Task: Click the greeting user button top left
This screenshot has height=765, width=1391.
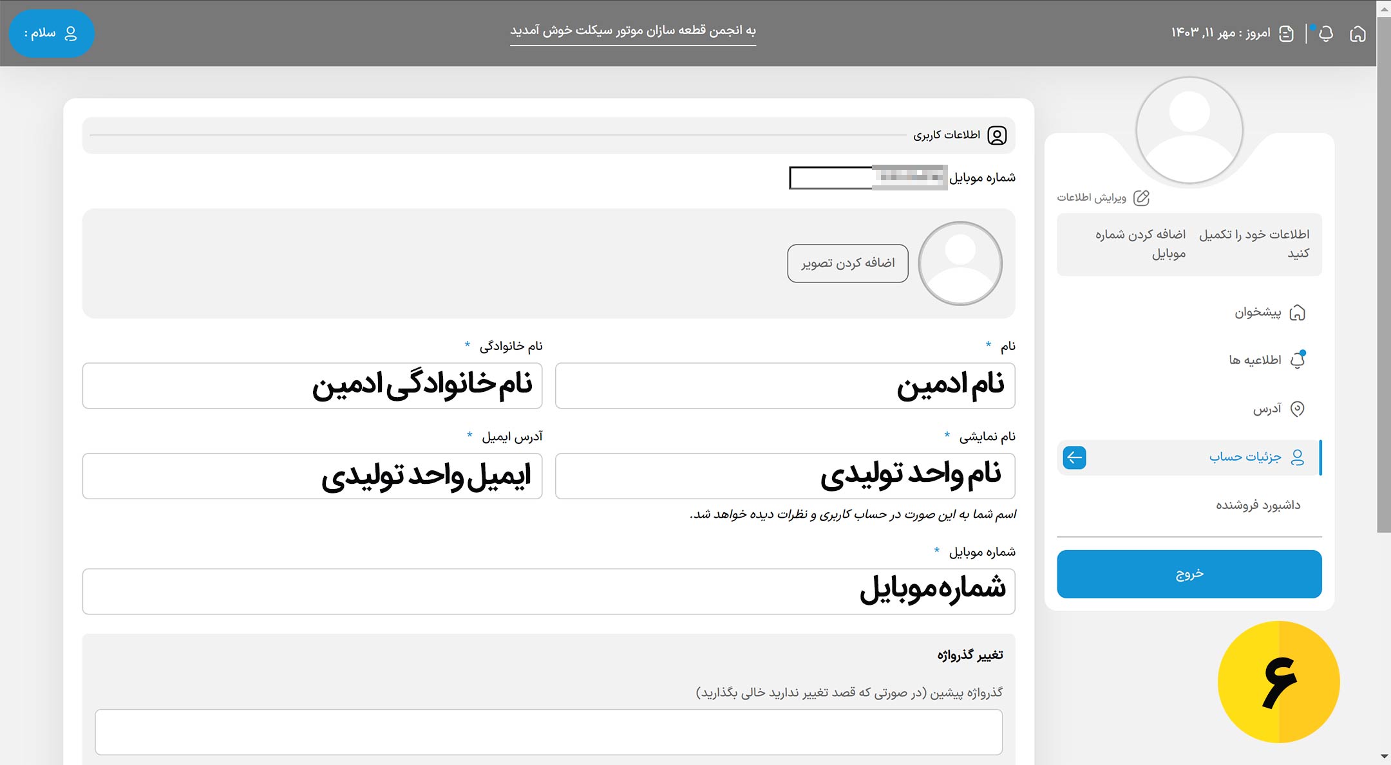Action: pyautogui.click(x=52, y=33)
